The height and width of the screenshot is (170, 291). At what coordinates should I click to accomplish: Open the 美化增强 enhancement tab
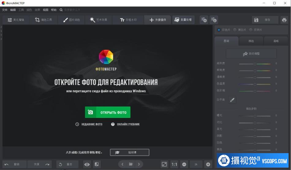16,20
